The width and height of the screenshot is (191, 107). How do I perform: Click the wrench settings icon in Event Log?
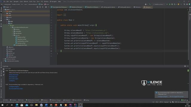click(4, 75)
